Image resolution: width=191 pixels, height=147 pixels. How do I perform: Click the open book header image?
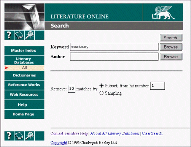24,17
